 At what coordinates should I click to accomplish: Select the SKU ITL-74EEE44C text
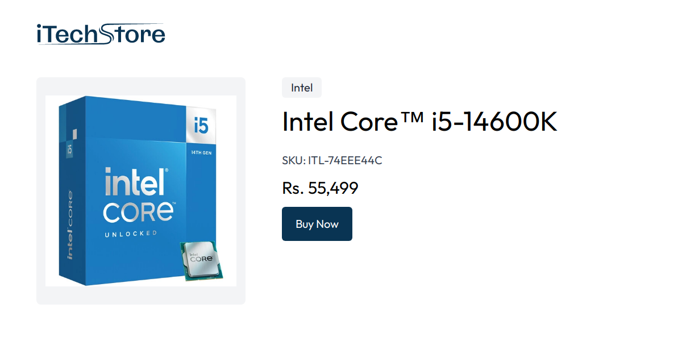331,160
